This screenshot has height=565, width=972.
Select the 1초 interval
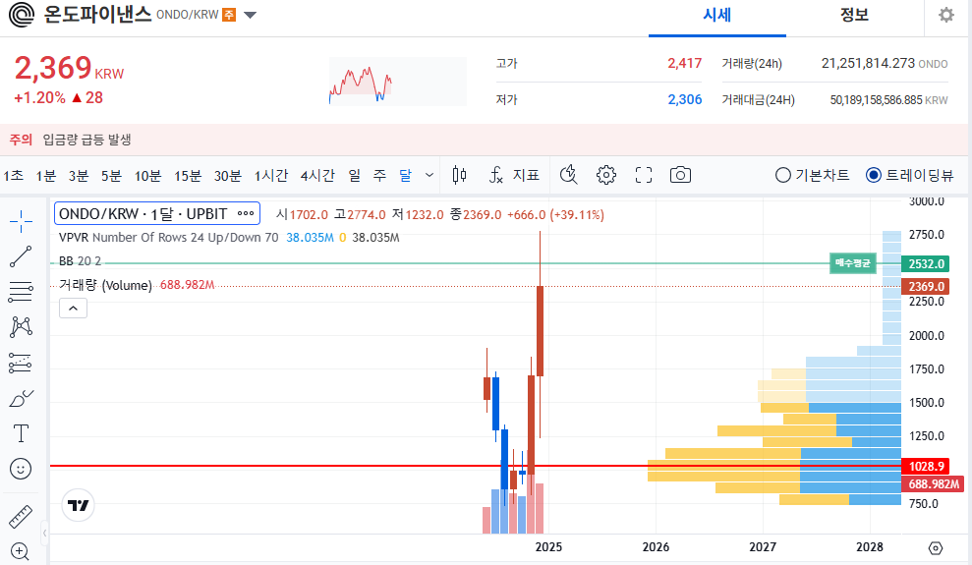[x=13, y=175]
